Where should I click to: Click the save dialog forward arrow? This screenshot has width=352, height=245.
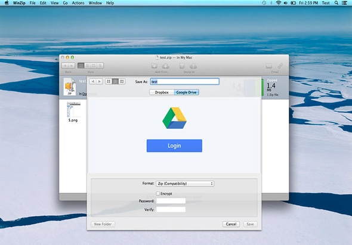(100, 82)
